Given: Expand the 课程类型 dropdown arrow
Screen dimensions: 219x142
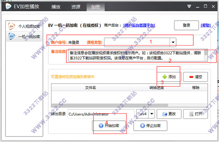Looking at the screenshot, I should [x=173, y=42].
